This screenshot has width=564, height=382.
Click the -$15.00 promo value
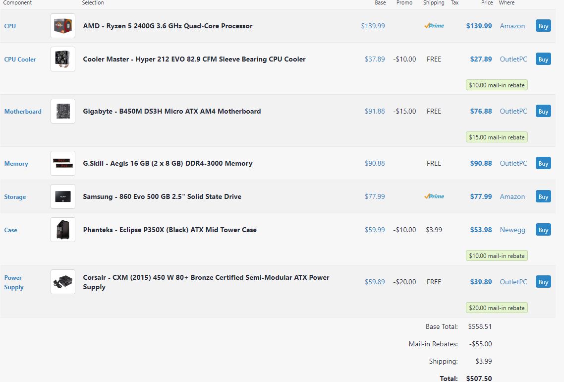[x=404, y=111]
